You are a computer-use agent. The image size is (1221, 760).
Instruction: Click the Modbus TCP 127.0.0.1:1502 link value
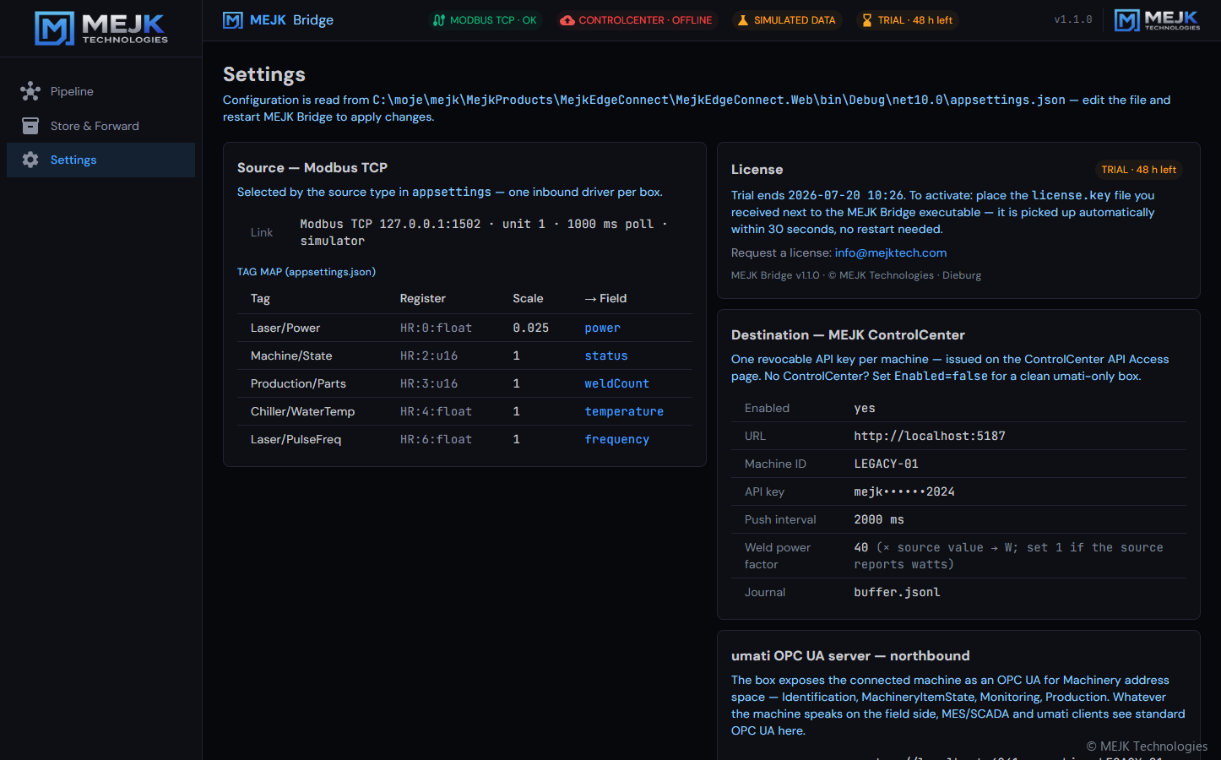484,232
